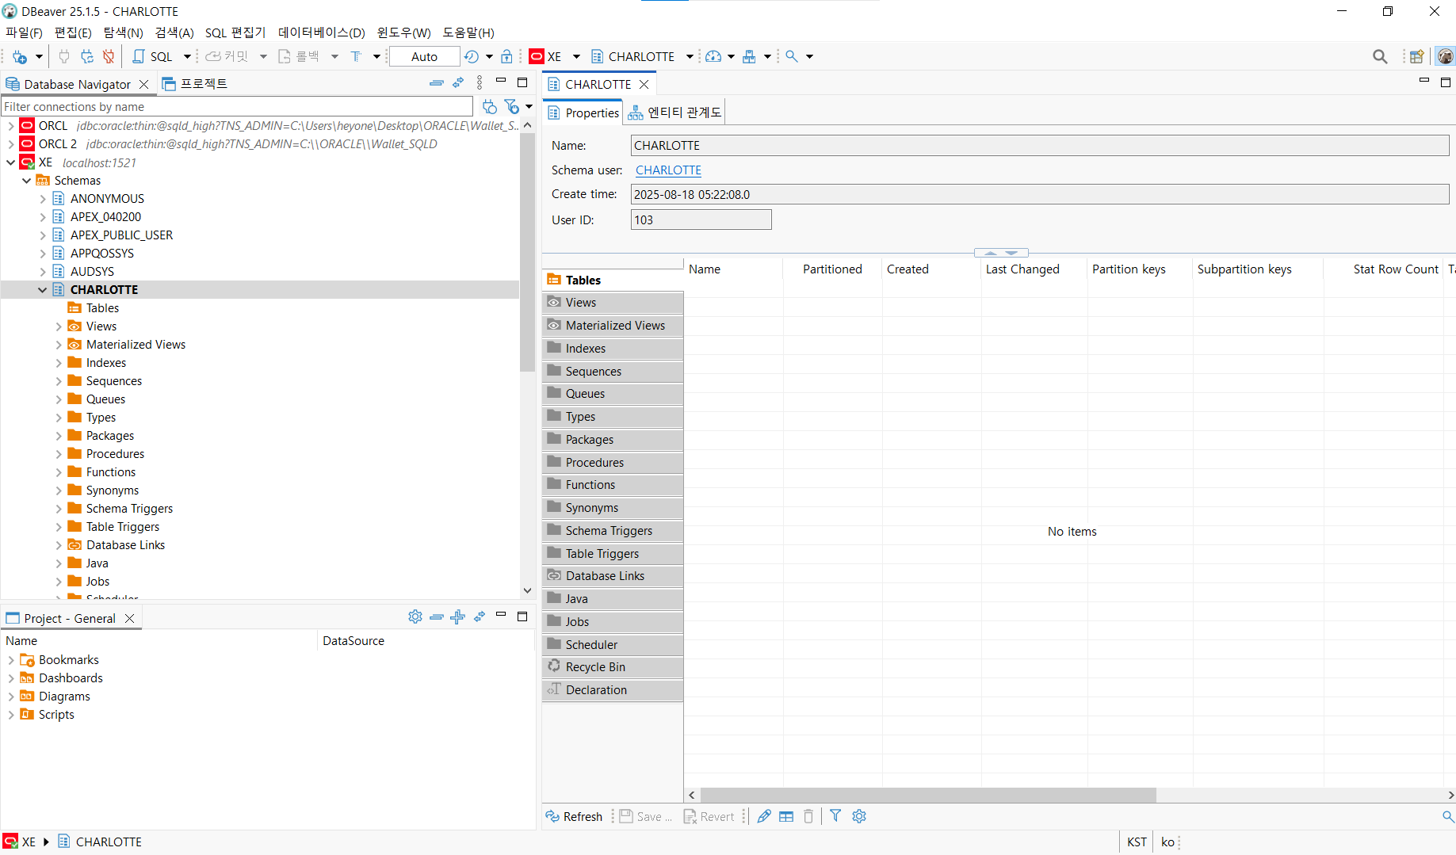Switch to the 프로젝트 tab
Viewport: 1456px width, 855px height.
coord(195,83)
